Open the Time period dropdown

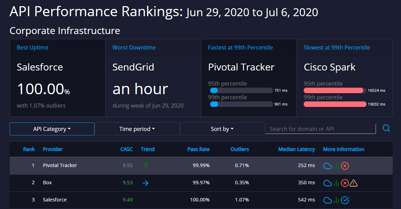pyautogui.click(x=137, y=129)
